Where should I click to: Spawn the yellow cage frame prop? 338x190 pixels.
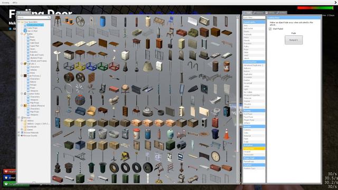[80, 66]
